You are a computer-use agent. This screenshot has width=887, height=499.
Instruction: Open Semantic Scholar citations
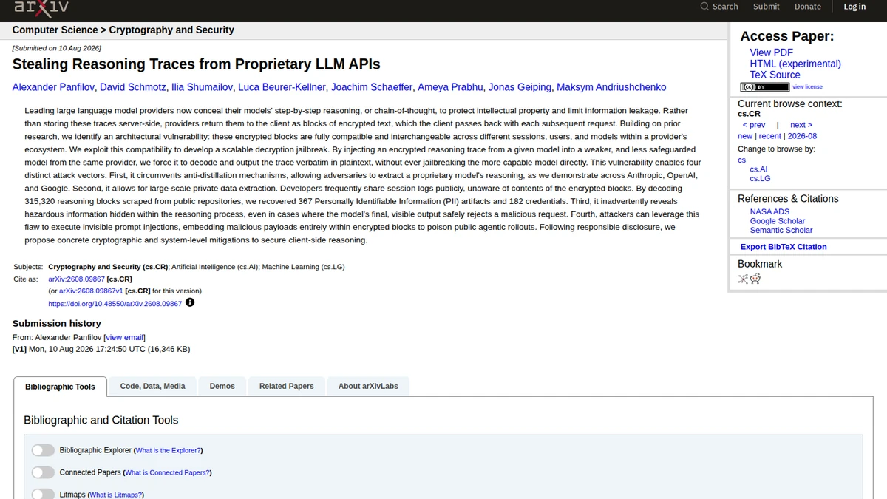[781, 230]
